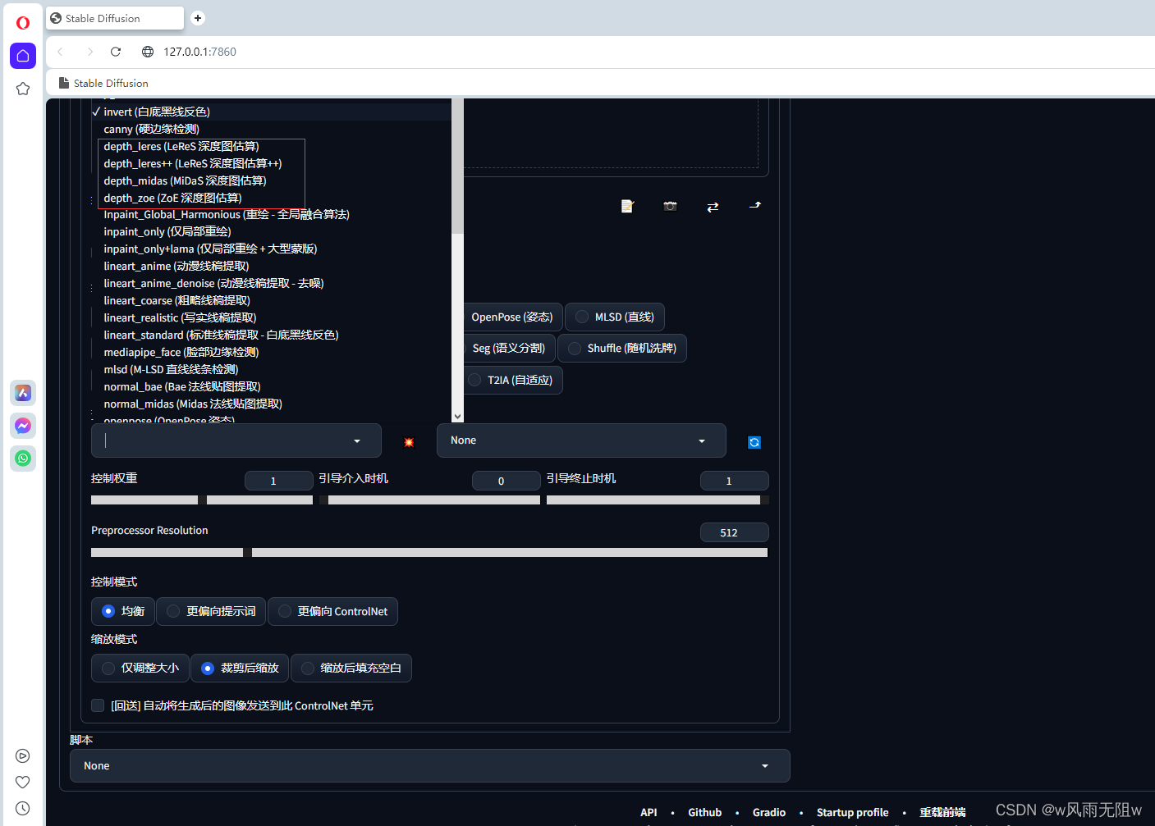Open the player icon in sidebar
The height and width of the screenshot is (826, 1155).
coord(23,756)
